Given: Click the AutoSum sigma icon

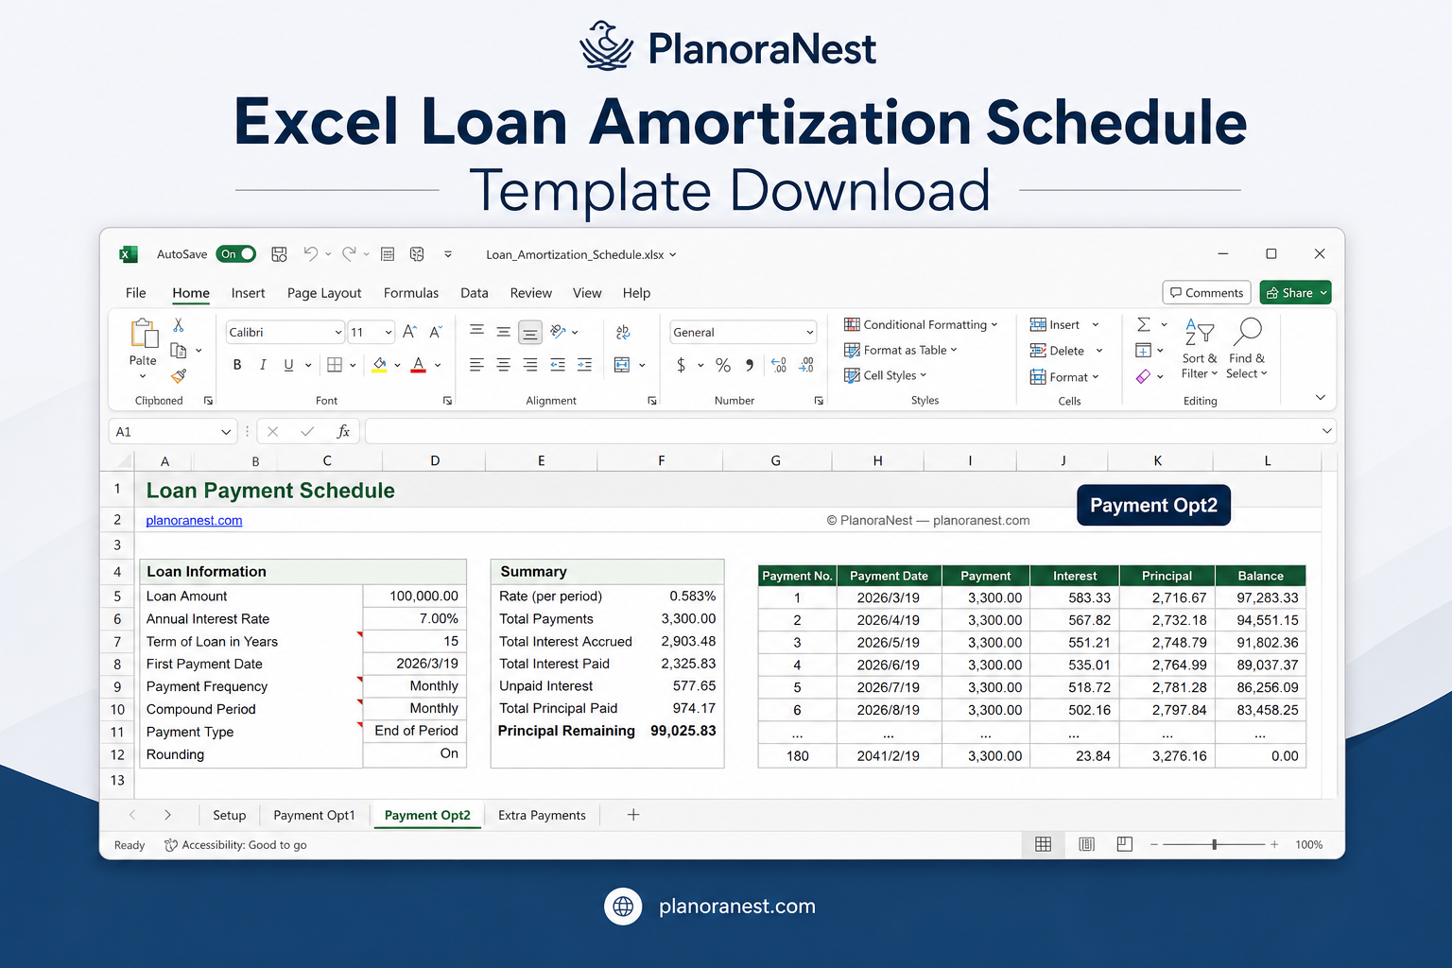Looking at the screenshot, I should 1144,324.
